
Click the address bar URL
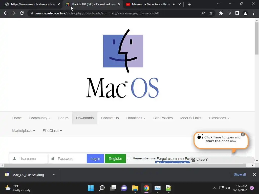(97, 13)
